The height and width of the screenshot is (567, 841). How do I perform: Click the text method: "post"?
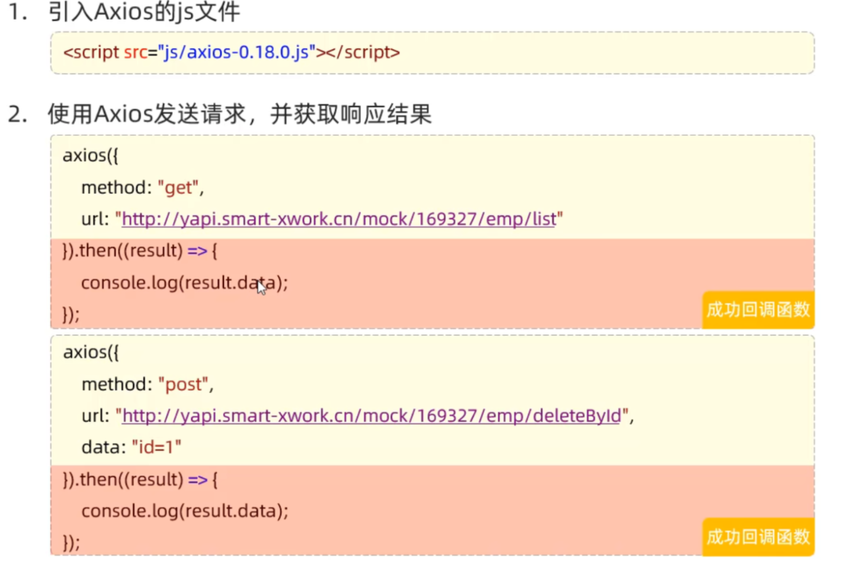click(x=148, y=385)
